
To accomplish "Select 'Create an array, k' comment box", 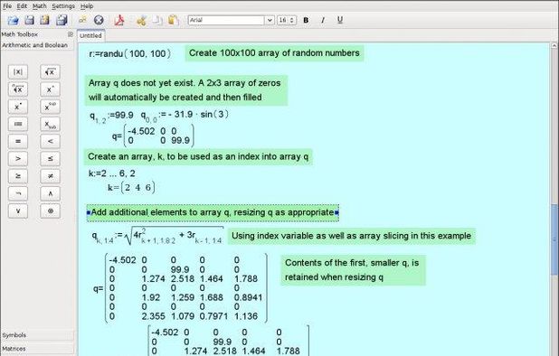I will tap(198, 156).
